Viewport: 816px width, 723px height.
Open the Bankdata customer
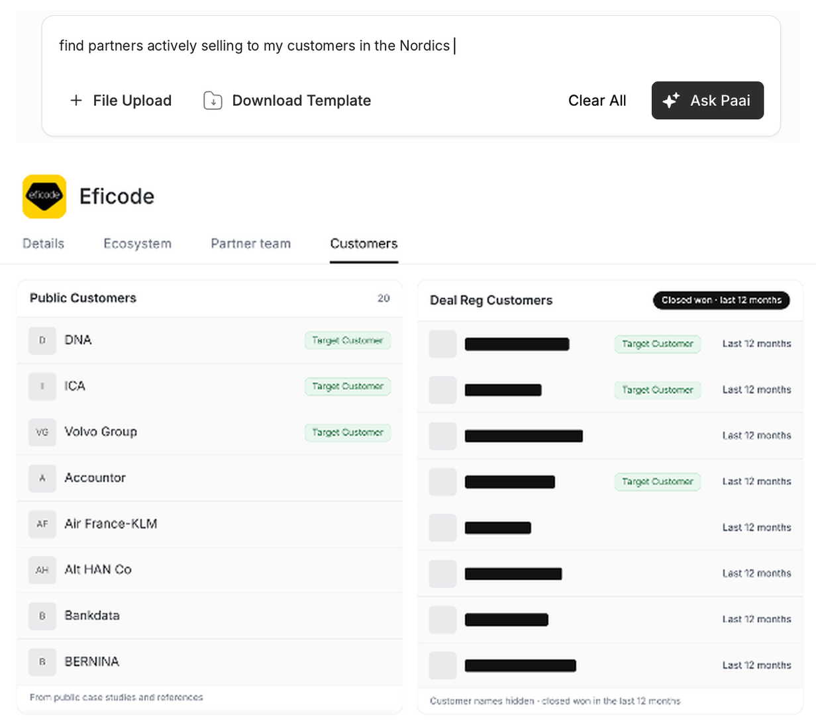[209, 616]
